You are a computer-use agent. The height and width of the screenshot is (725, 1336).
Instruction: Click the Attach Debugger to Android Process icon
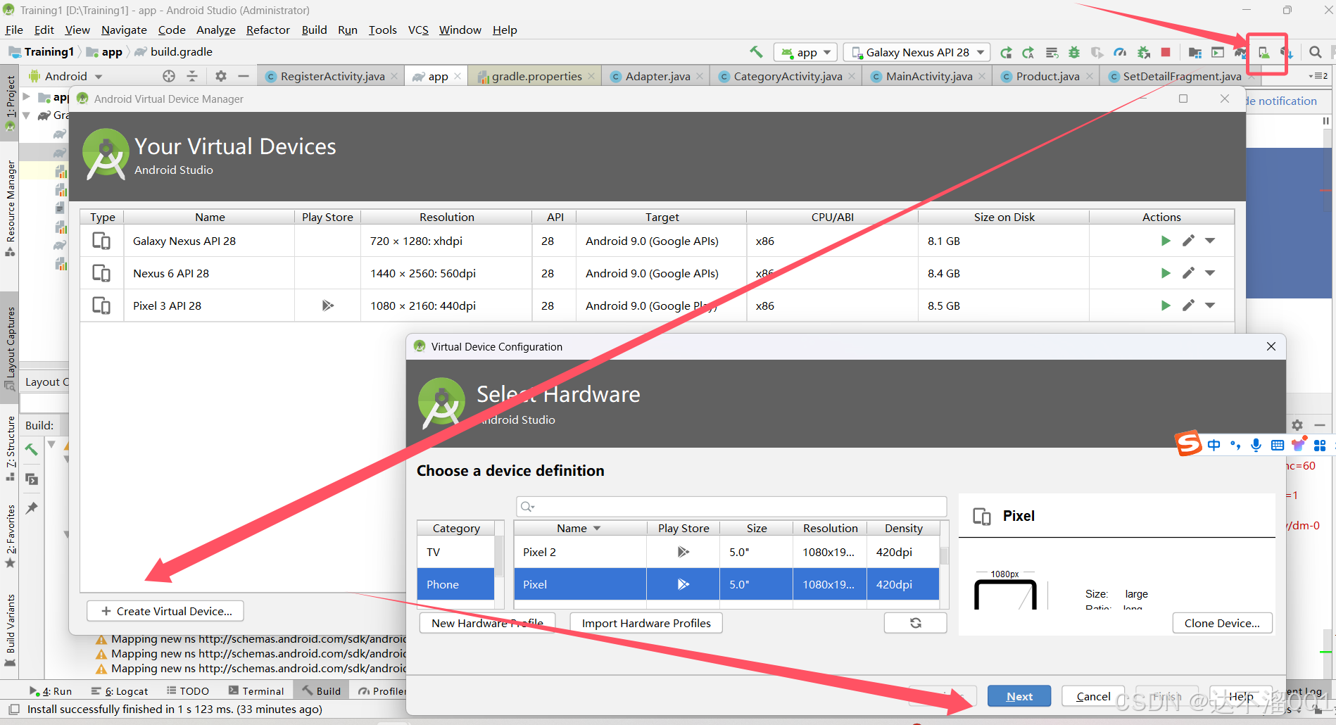click(1144, 52)
